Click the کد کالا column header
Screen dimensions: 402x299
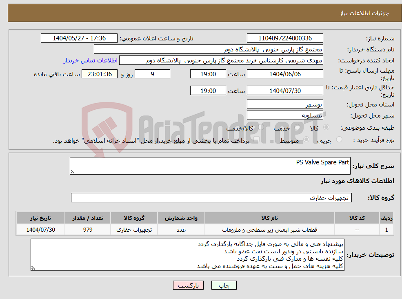pyautogui.click(x=357, y=217)
